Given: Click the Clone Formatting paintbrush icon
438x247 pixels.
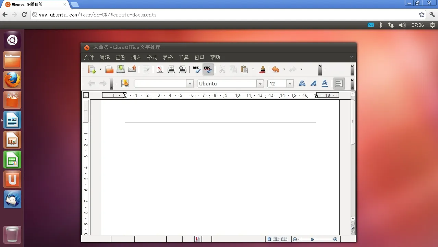Looking at the screenshot, I should 262,69.
